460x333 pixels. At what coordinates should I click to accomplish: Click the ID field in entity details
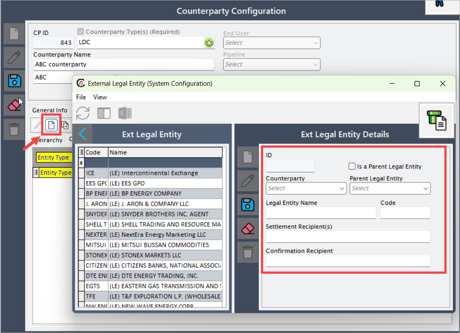point(290,166)
